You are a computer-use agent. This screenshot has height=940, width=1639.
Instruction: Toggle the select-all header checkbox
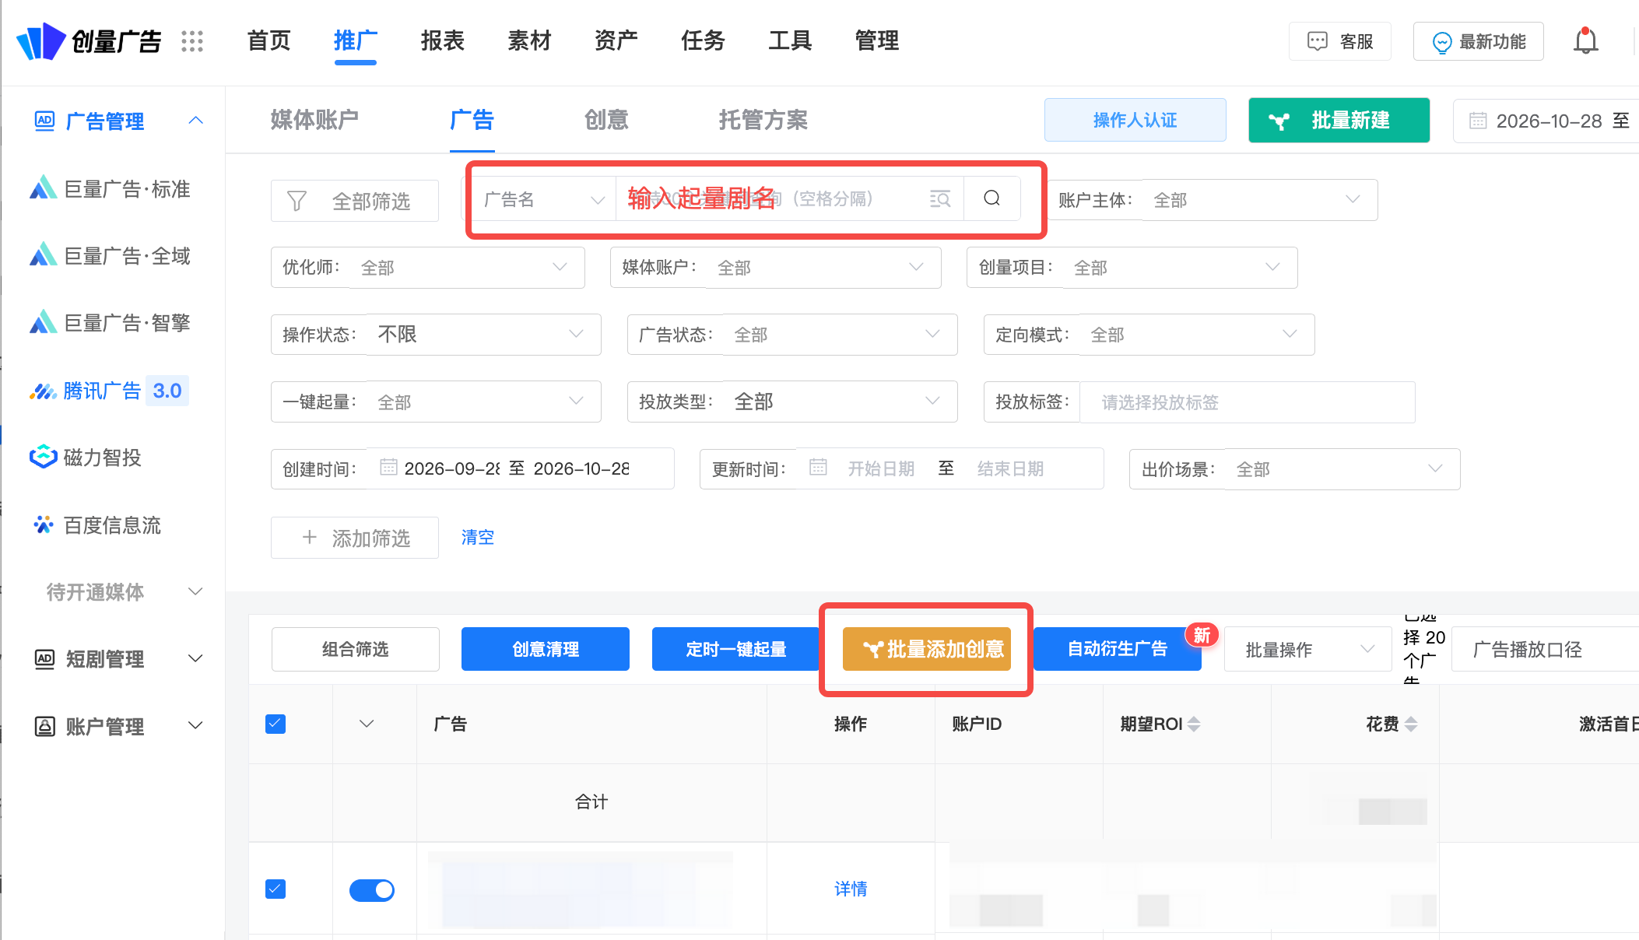tap(276, 724)
